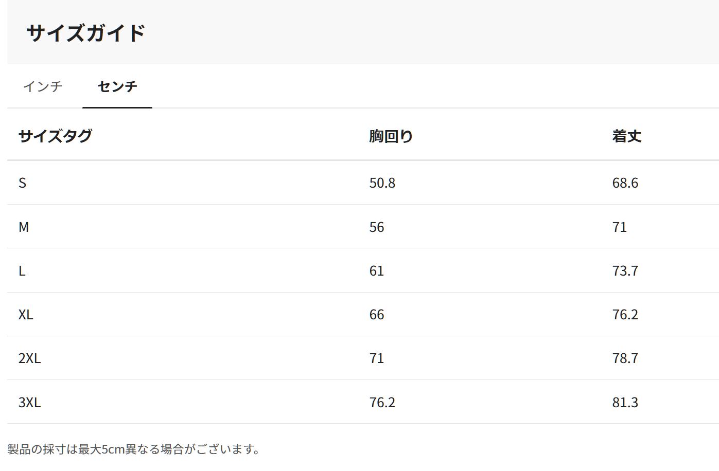Click the 56 chest value for M

tap(376, 227)
